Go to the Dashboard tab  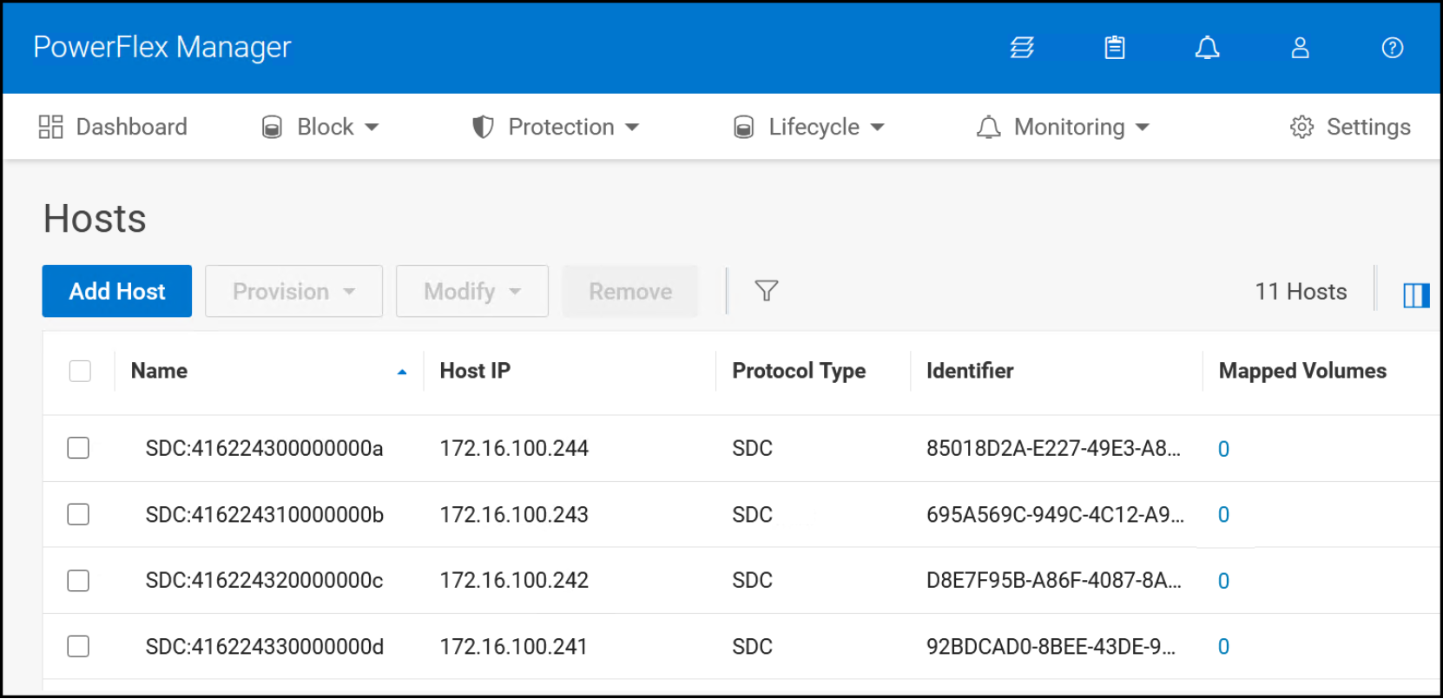click(x=113, y=127)
